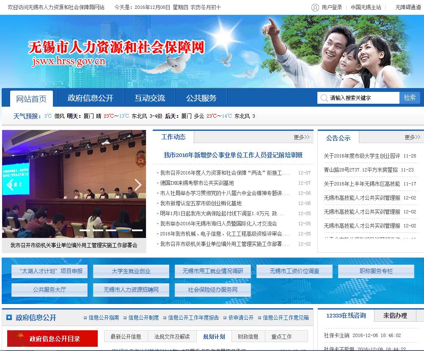Select the 来信办理 tab
This screenshot has width=424, height=351.
pos(395,315)
